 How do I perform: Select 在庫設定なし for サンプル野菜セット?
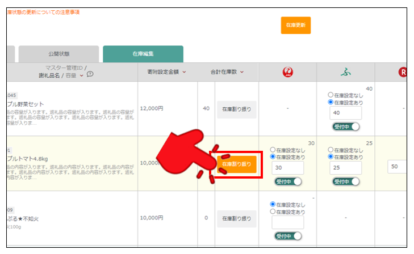click(331, 95)
